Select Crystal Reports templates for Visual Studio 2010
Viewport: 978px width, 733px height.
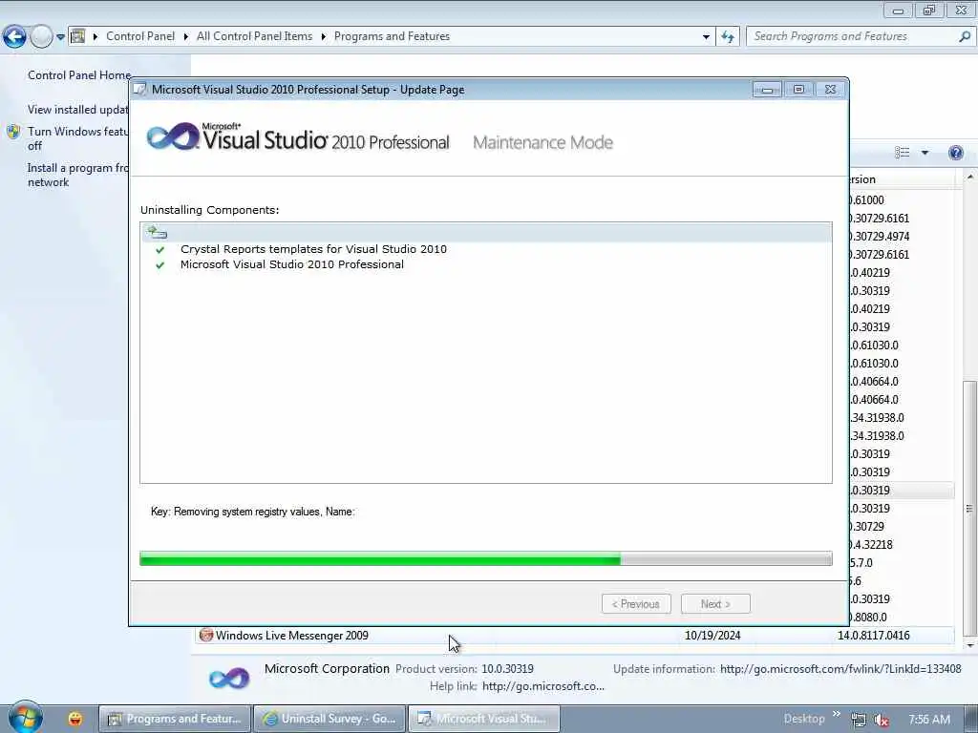point(313,249)
